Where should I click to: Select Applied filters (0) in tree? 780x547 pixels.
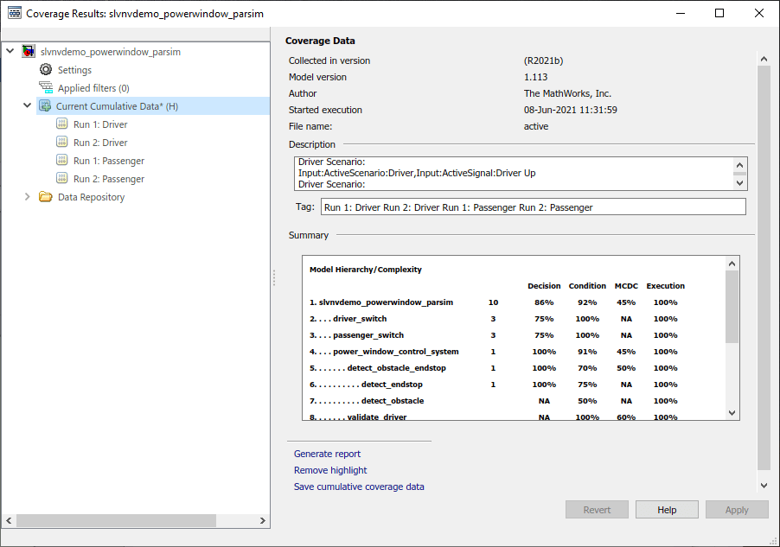[x=93, y=88]
